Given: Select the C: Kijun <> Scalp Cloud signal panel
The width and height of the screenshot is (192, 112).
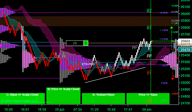Looking at the screenshot, I should coord(22,99).
